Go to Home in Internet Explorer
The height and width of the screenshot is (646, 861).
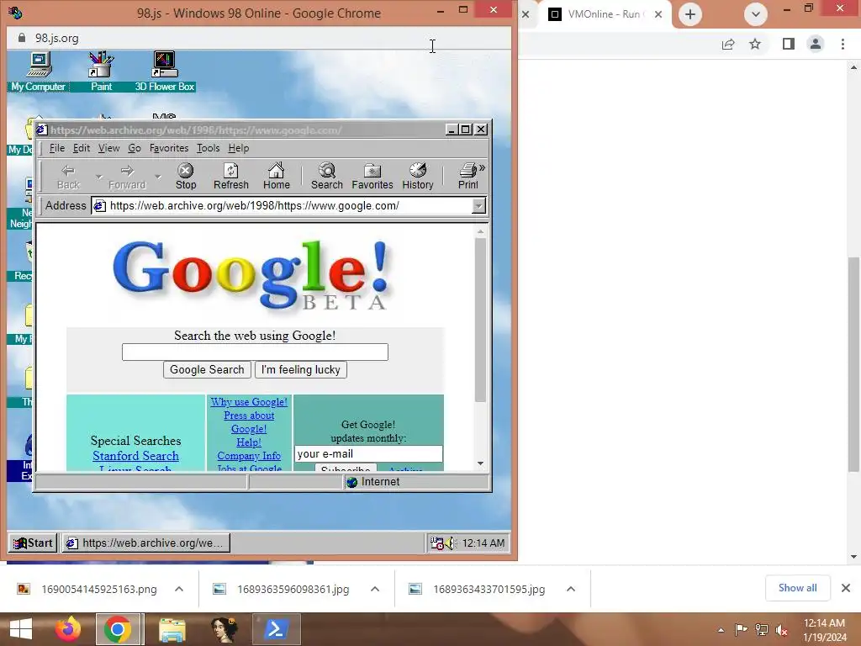pyautogui.click(x=276, y=177)
